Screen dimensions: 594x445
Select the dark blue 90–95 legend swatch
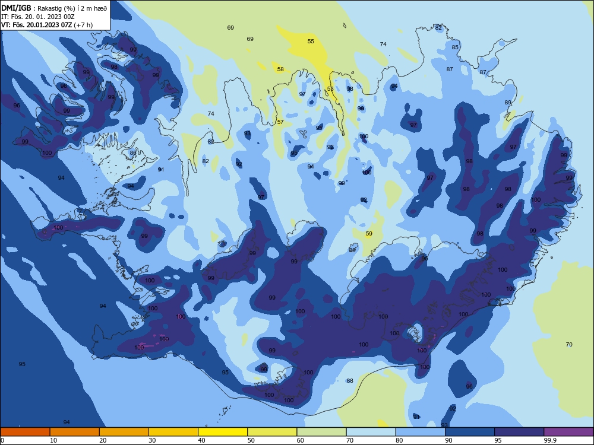(x=470, y=432)
